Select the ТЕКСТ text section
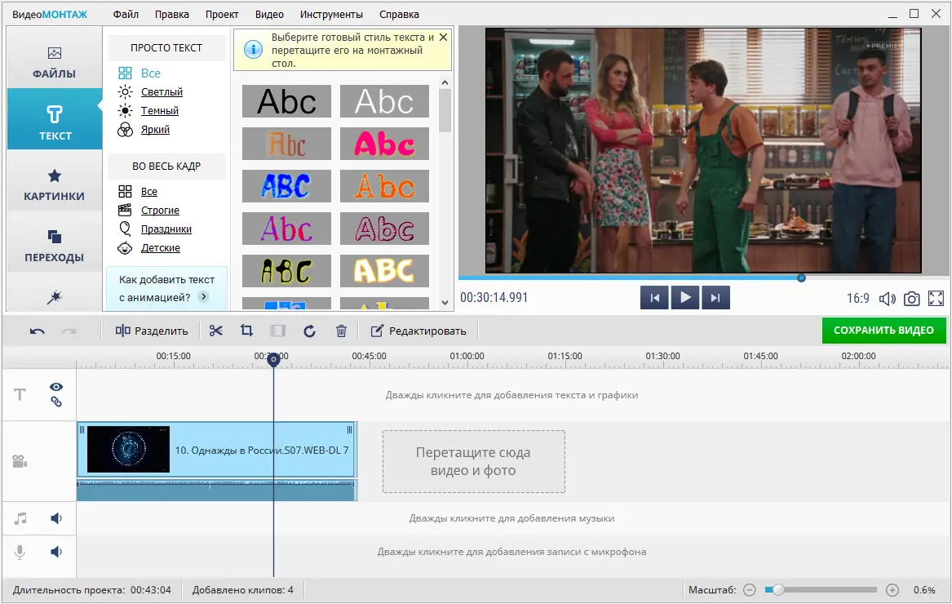Screen dimensions: 952x604 pos(55,119)
